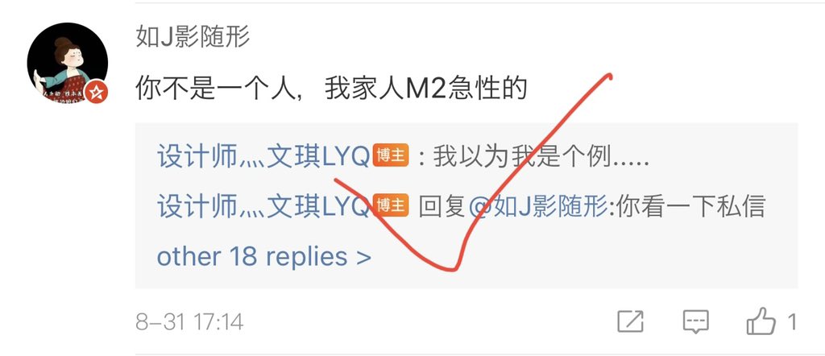
Task: Open 设计师灬文琪LYQ in first reply
Action: pyautogui.click(x=263, y=157)
